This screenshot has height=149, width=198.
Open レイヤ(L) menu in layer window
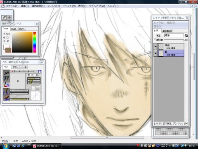pyautogui.click(x=159, y=23)
